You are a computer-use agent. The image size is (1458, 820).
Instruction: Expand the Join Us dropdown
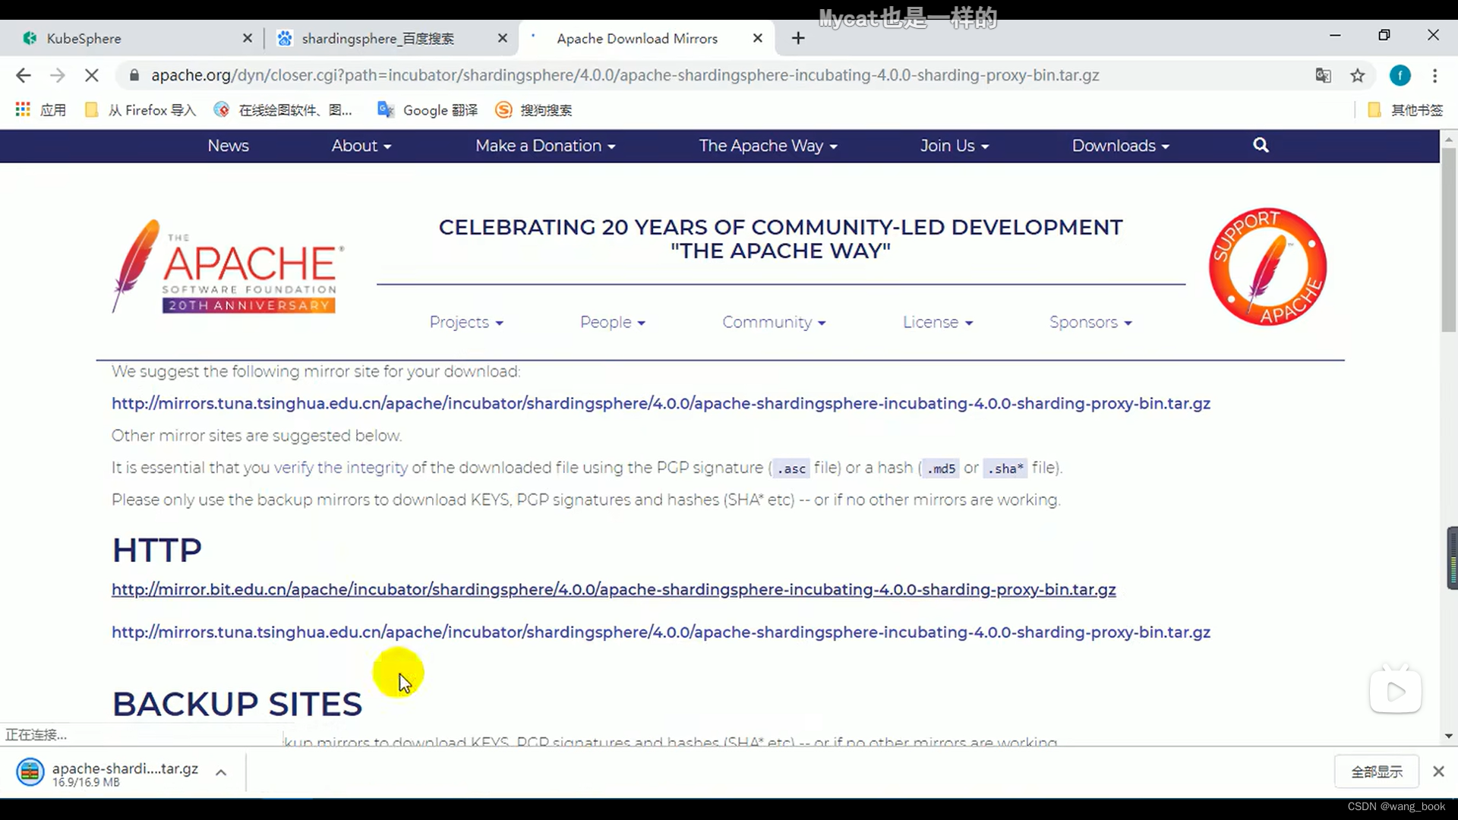pos(955,146)
